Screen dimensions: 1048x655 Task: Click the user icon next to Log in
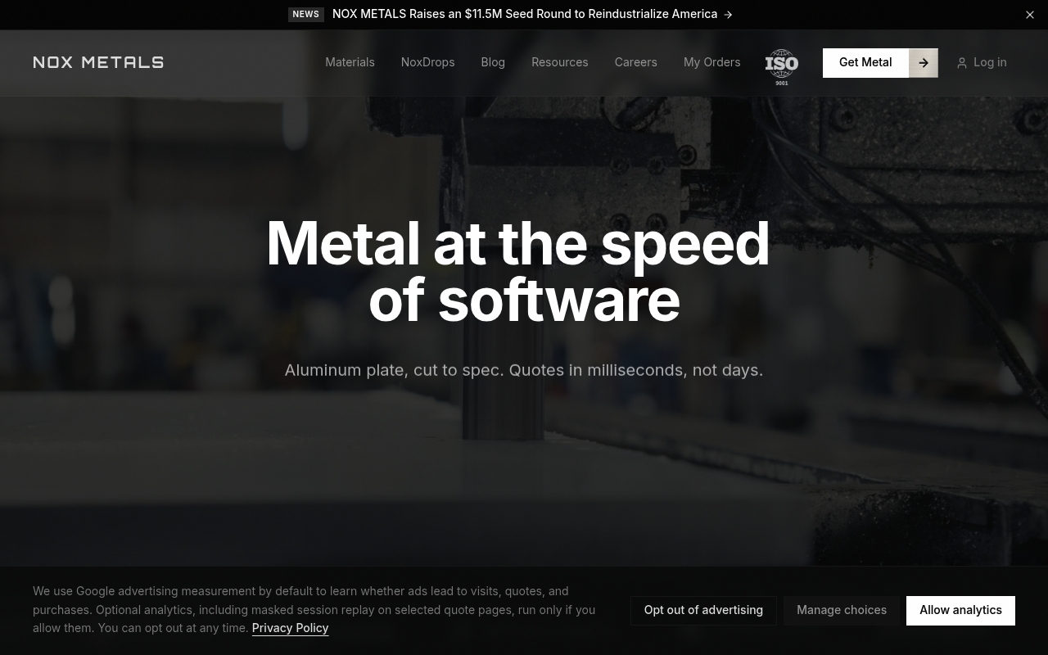click(x=962, y=63)
